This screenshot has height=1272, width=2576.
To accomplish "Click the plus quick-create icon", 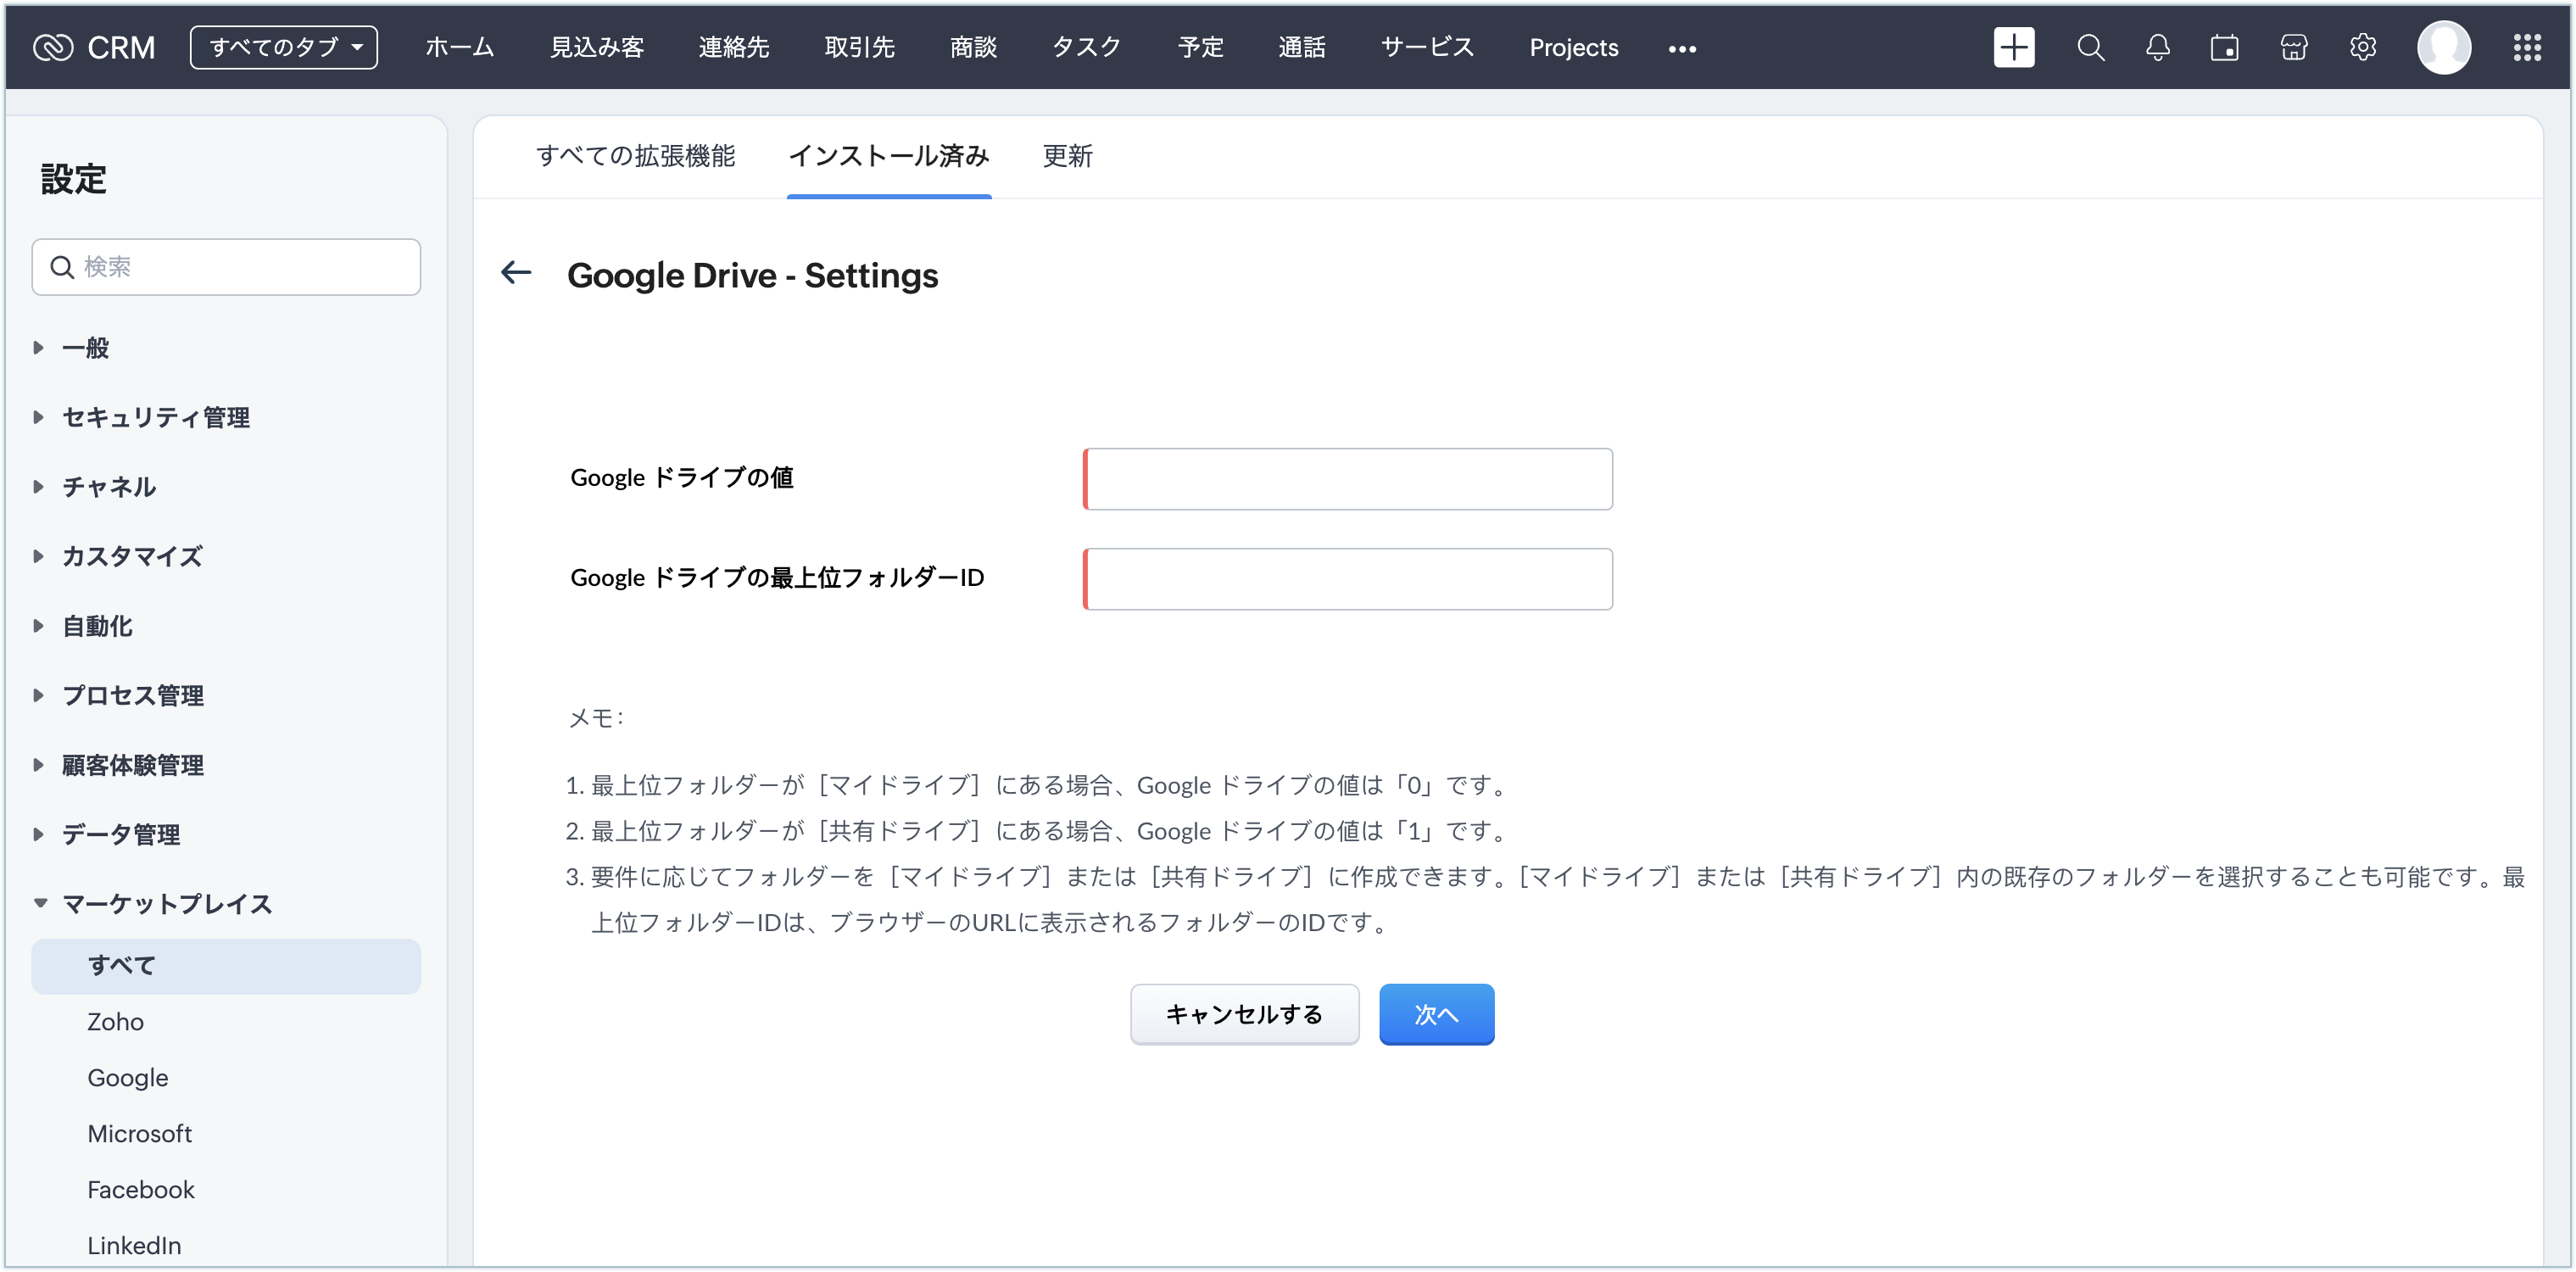I will (x=2013, y=47).
